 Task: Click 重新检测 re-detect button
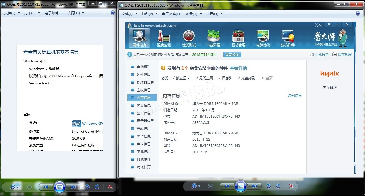click(232, 54)
